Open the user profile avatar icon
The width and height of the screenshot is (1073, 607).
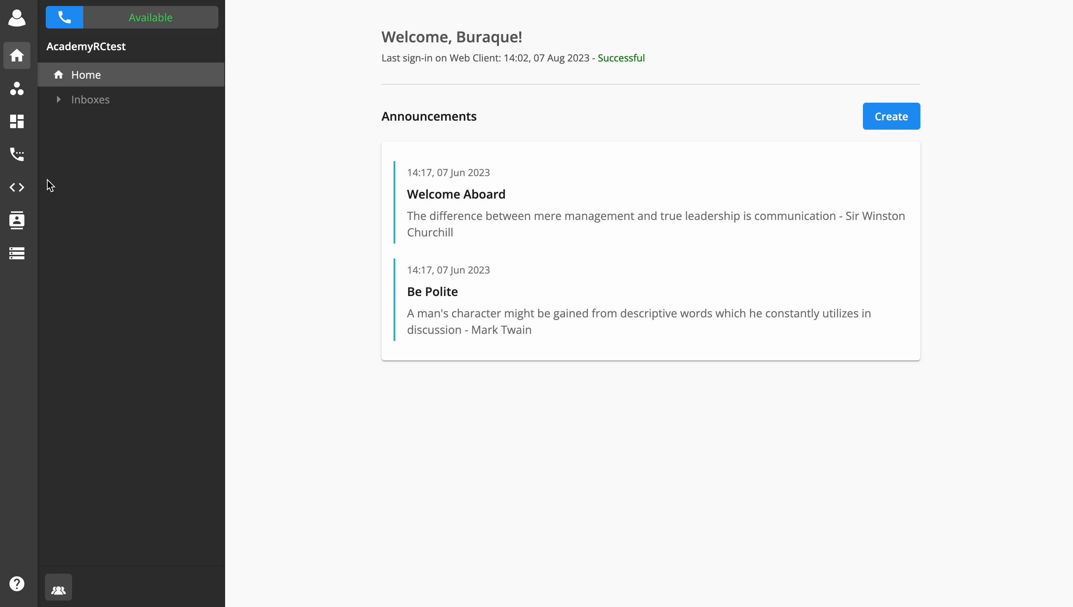tap(17, 18)
